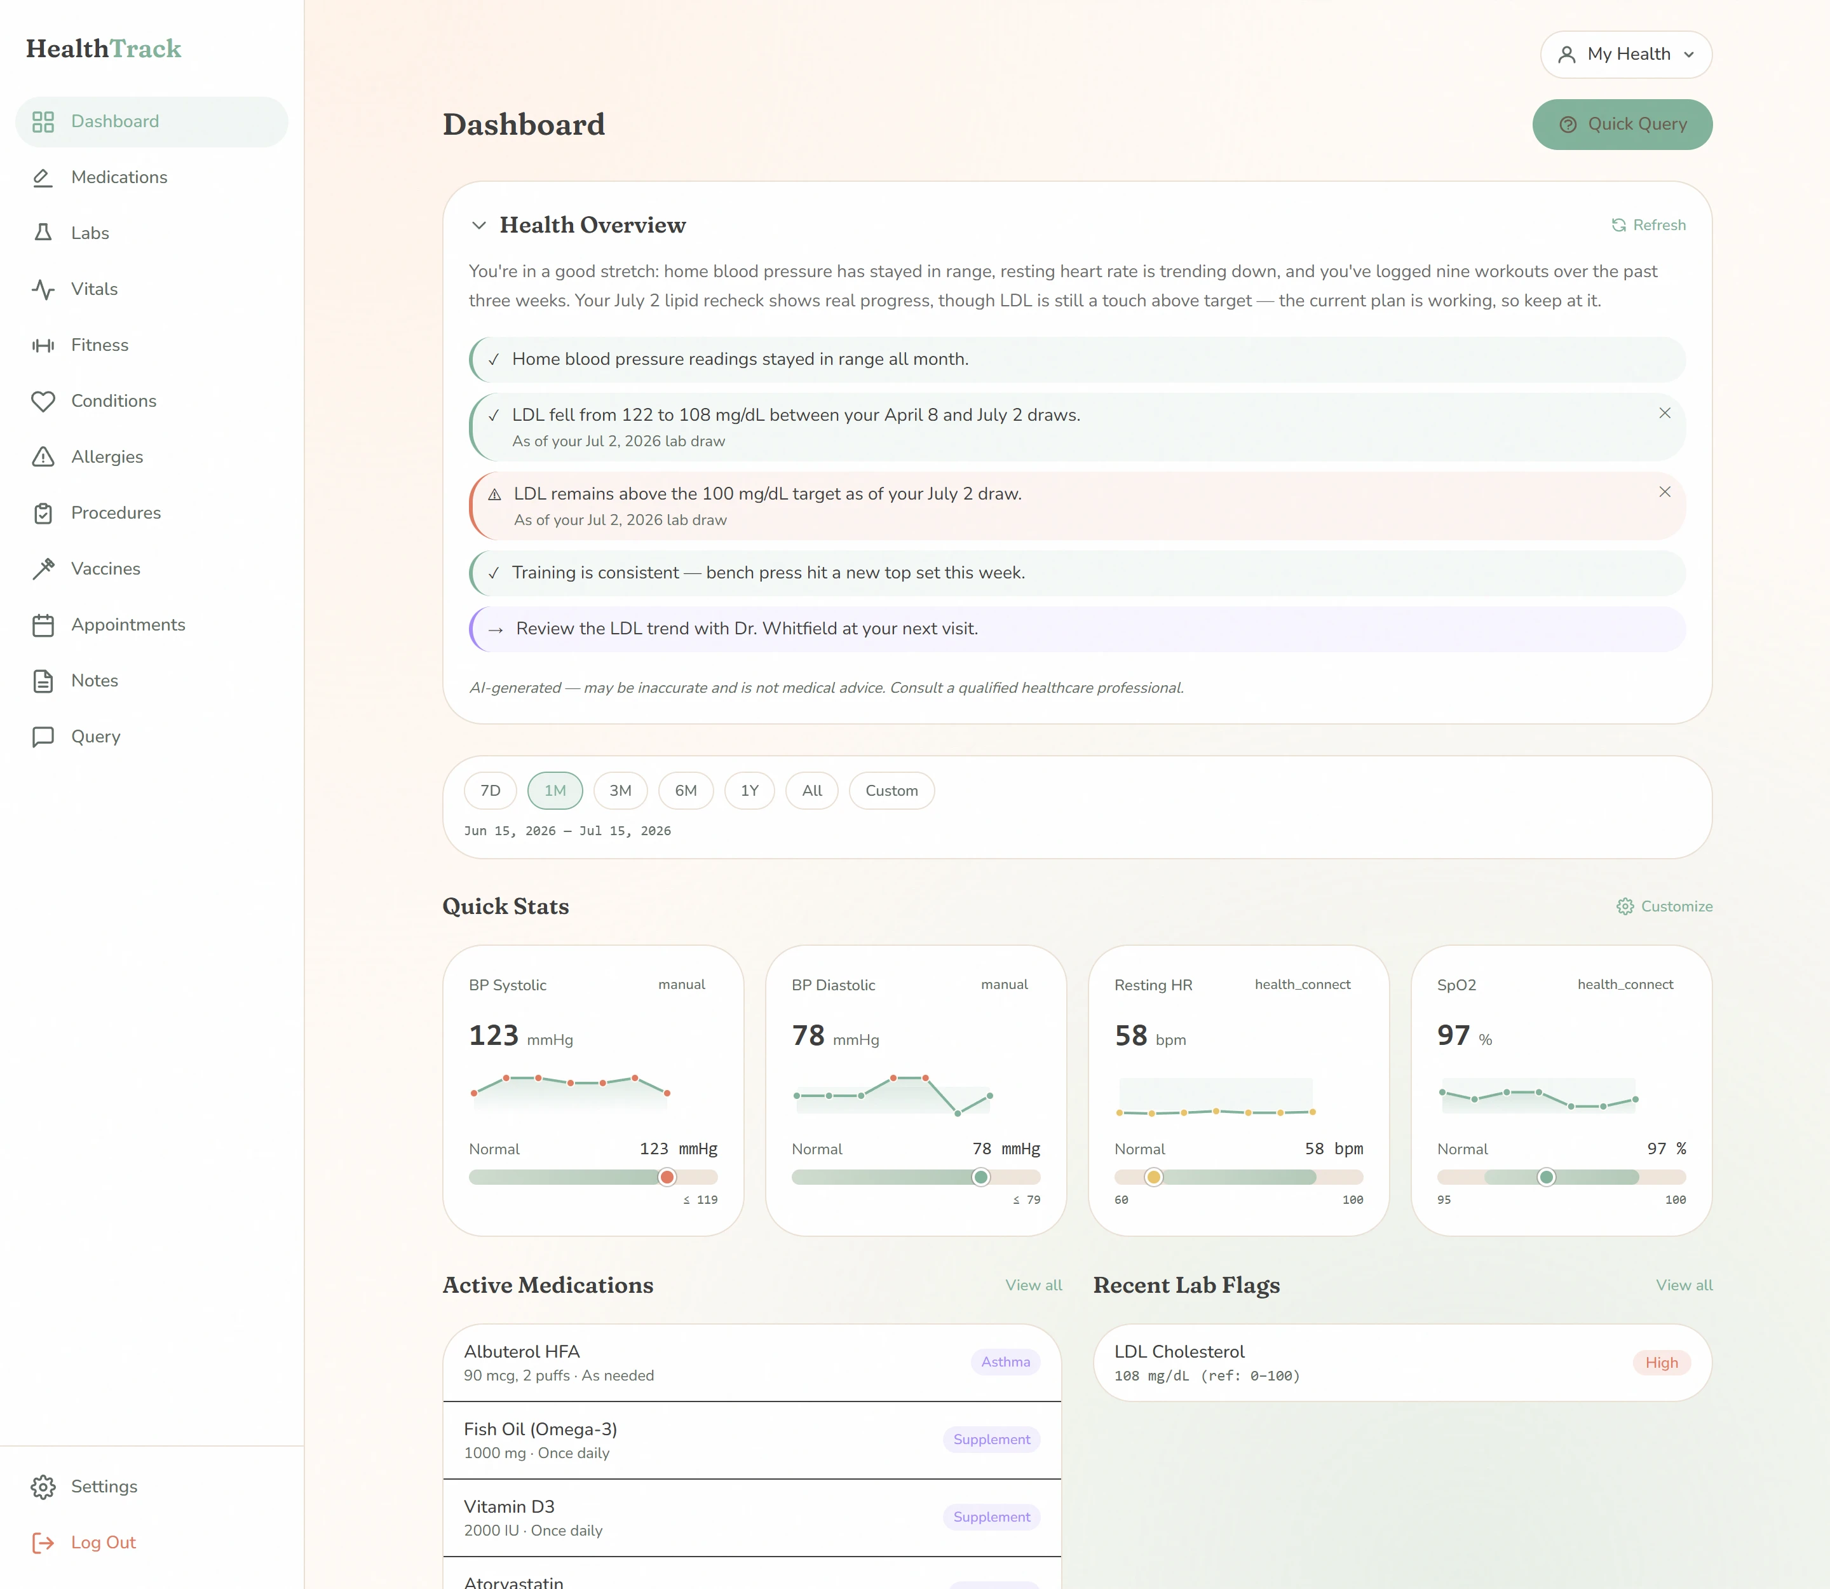Viewport: 1830px width, 1589px height.
Task: Click the 'Review the LDL trend with Dr. Whitfield' suggestion
Action: click(1077, 629)
